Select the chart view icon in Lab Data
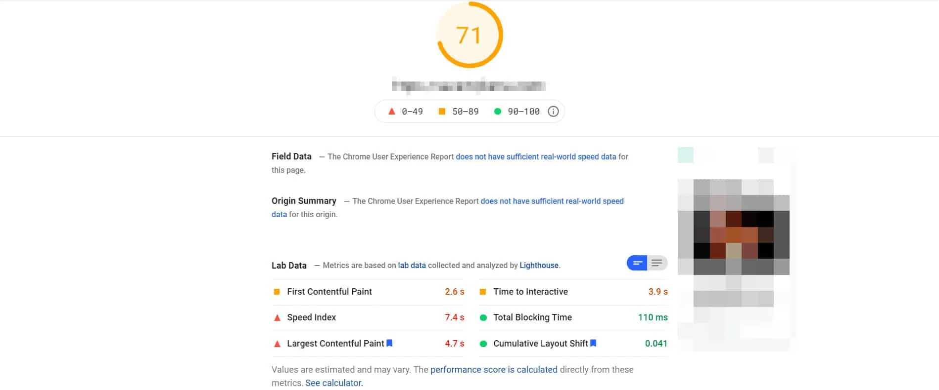The width and height of the screenshot is (939, 390). click(x=638, y=263)
